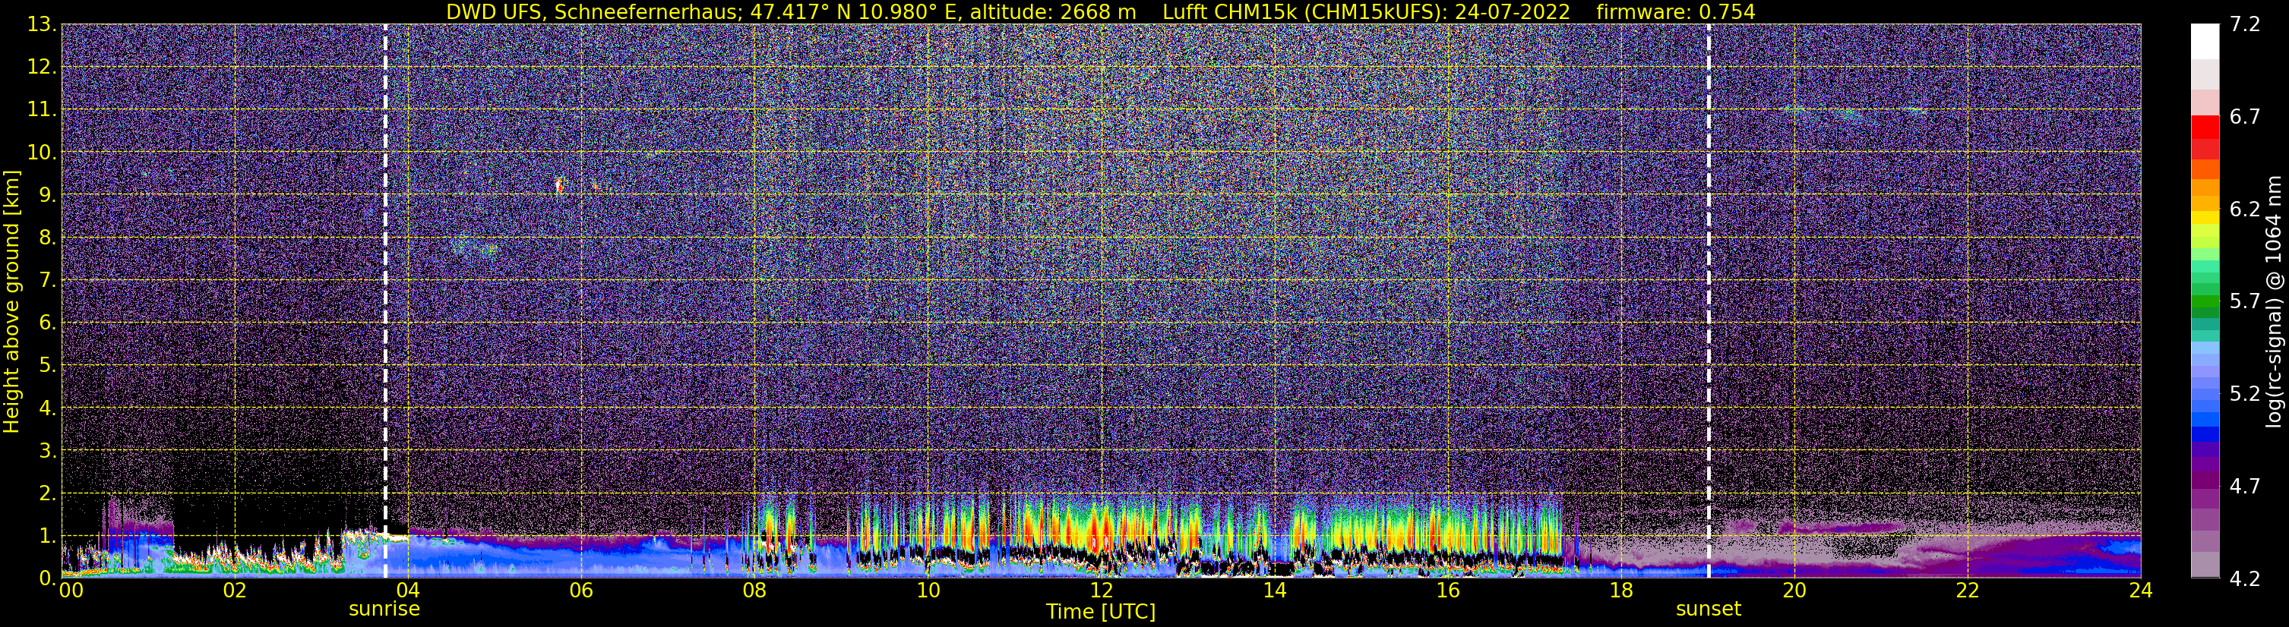Screen dimensions: 2289x627
Task: Click the height axis tick '11.'
Action: pos(42,109)
